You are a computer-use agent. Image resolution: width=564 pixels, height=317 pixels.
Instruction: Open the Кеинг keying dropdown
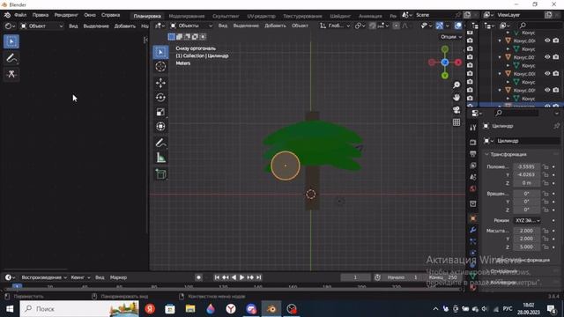click(80, 277)
